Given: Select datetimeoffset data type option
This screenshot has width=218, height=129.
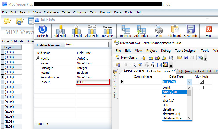Looking at the screenshot, I should [x=174, y=118].
